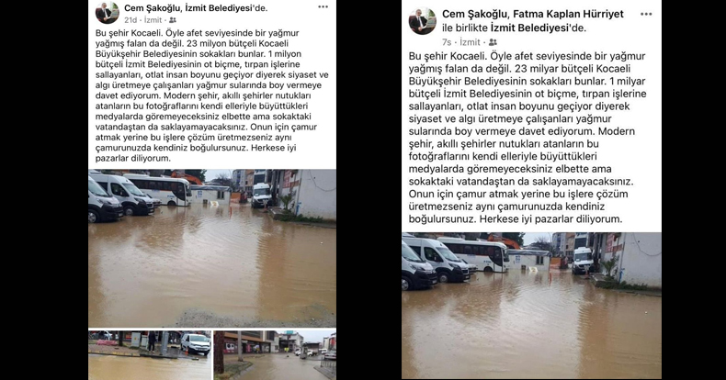Open the flooded street photo on right post
Screen dimensions: 726x380
pyautogui.click(x=531, y=306)
